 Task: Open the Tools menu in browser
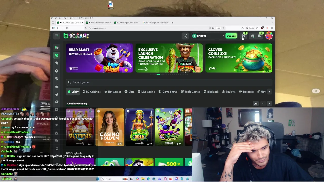(x=87, y=18)
